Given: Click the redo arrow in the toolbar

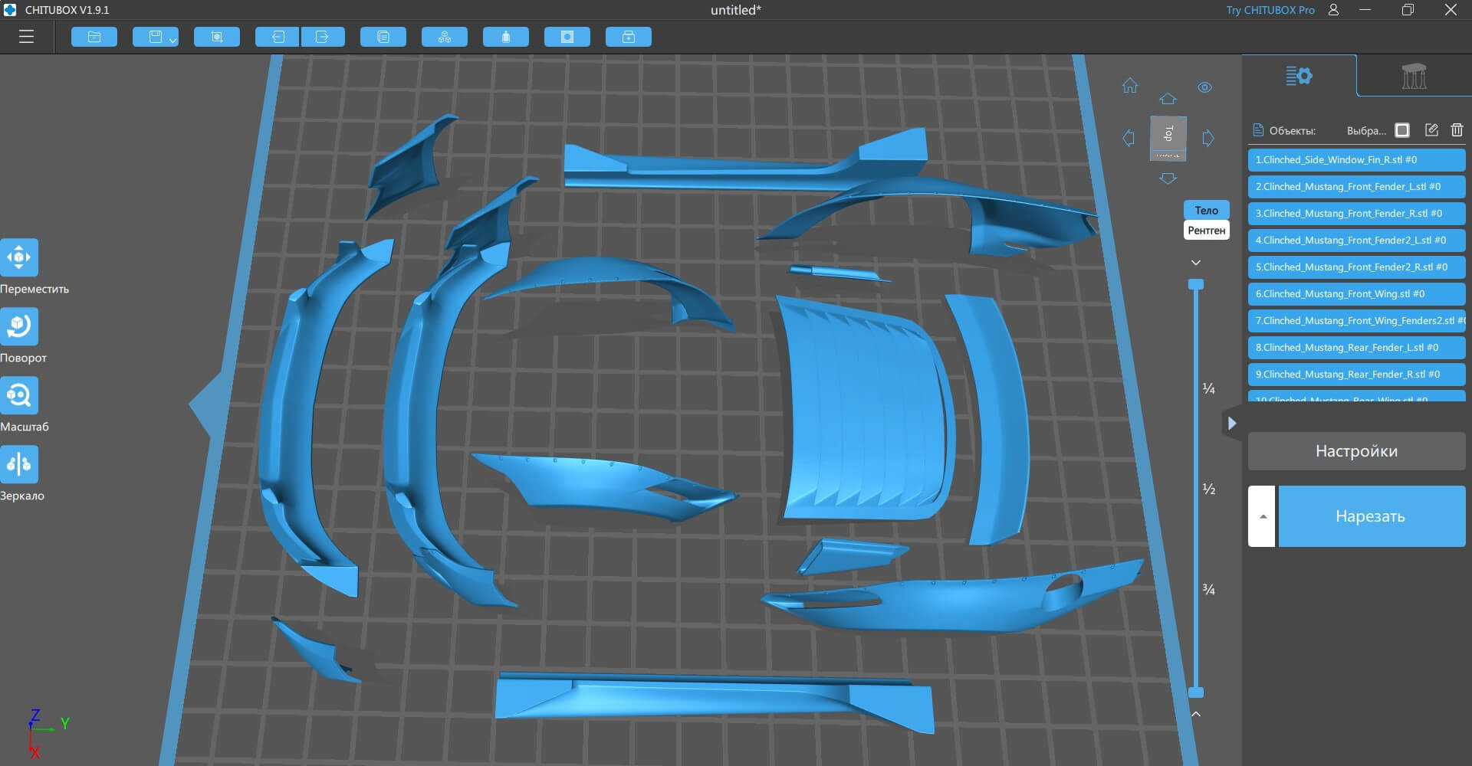Looking at the screenshot, I should click(x=323, y=37).
